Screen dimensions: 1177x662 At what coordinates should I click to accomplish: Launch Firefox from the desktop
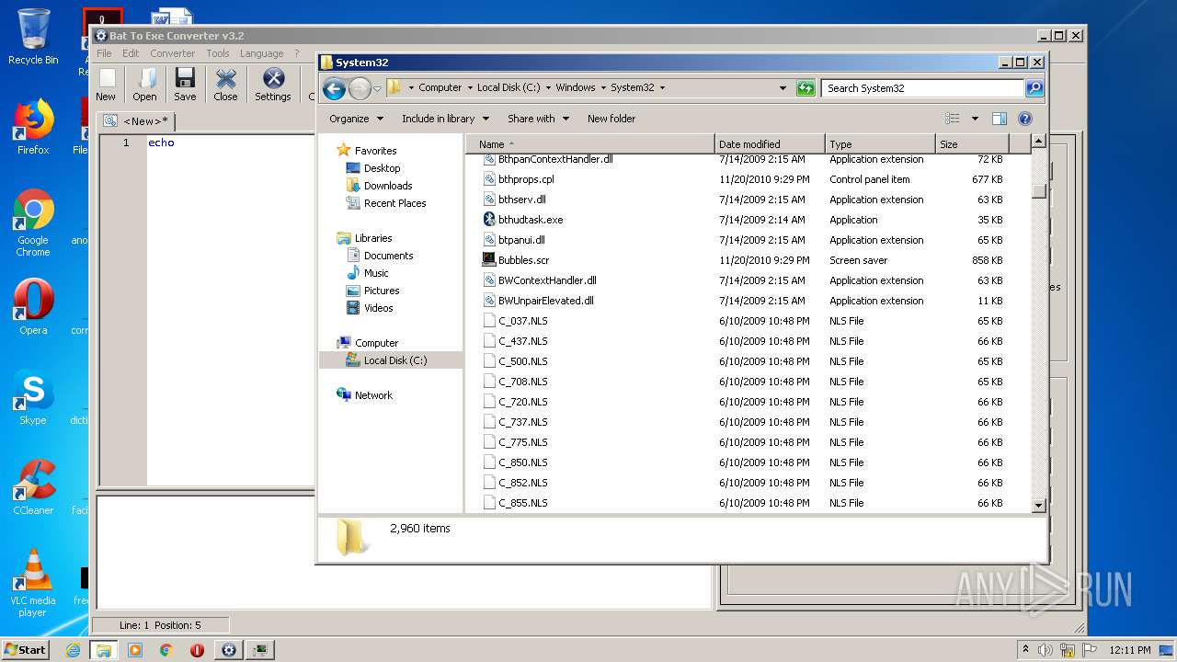click(x=33, y=126)
